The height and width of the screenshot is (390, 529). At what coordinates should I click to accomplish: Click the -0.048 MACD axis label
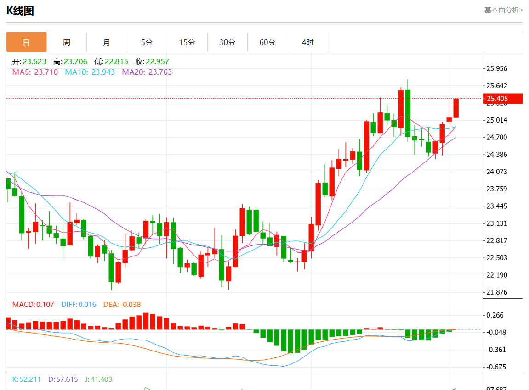point(496,332)
